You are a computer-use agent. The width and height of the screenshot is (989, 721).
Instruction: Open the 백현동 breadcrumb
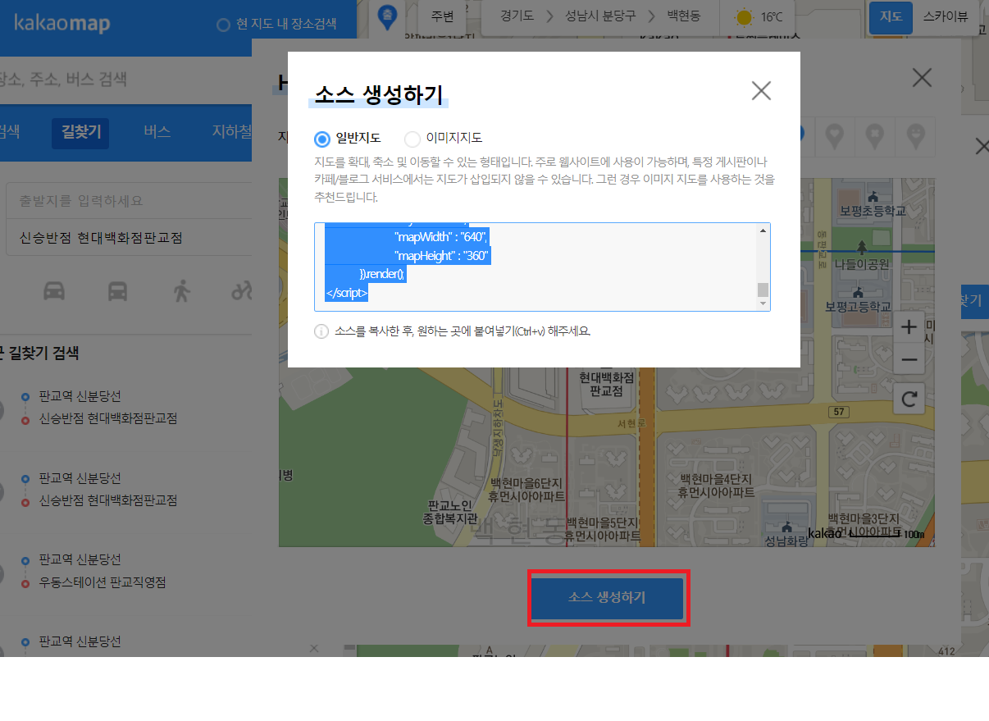[x=684, y=16]
